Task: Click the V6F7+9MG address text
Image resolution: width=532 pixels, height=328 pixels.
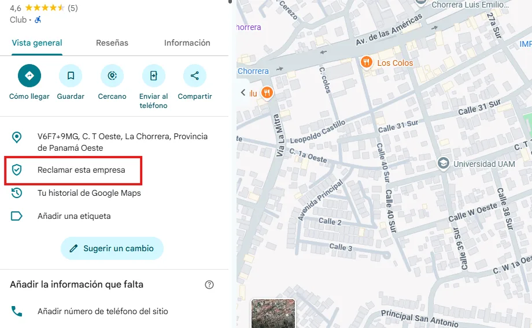Action: [x=123, y=142]
